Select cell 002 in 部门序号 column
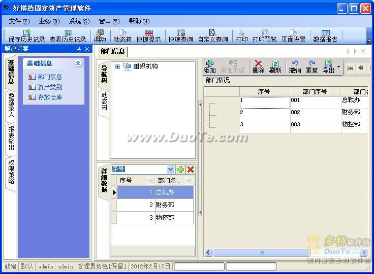The width and height of the screenshot is (374, 274). pyautogui.click(x=316, y=115)
